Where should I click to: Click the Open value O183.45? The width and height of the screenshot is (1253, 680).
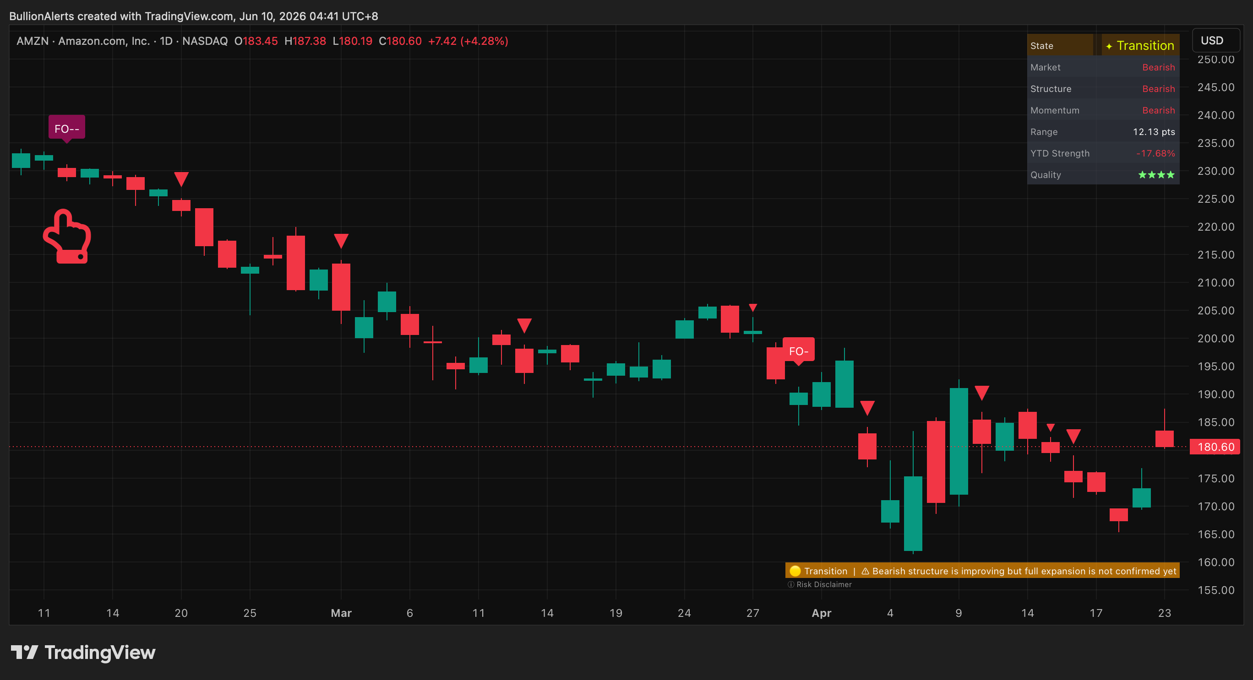pos(256,41)
